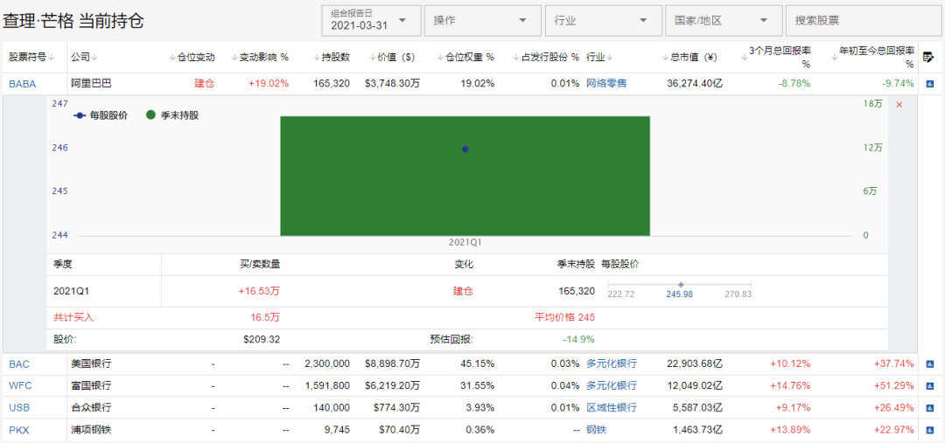Click the -14.9% estimated return value
Viewport: 945px width, 443px height.
point(578,340)
